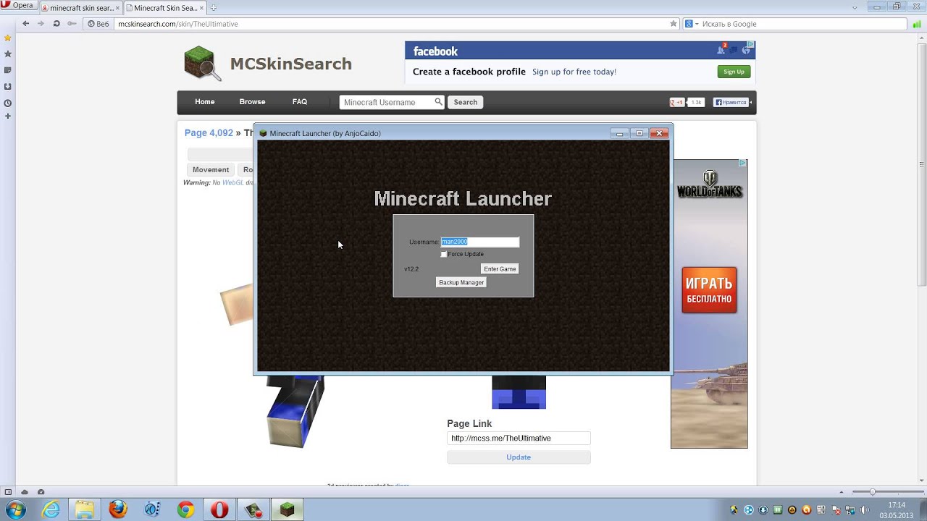Open the Browse menu item
This screenshot has width=927, height=521.
[253, 102]
